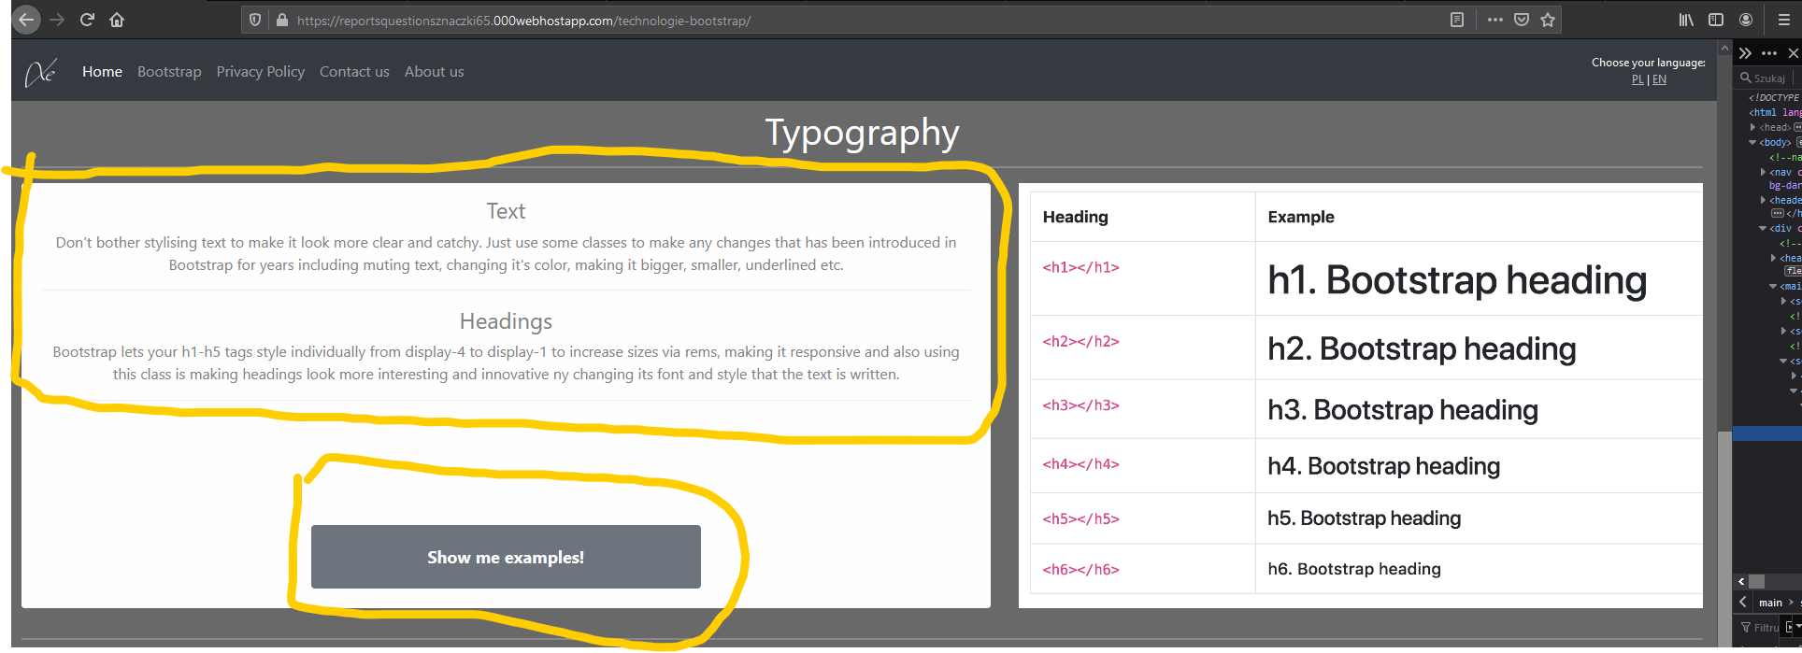Screen dimensions: 1802x653
Task: Click the Headings section title
Action: pyautogui.click(x=506, y=321)
